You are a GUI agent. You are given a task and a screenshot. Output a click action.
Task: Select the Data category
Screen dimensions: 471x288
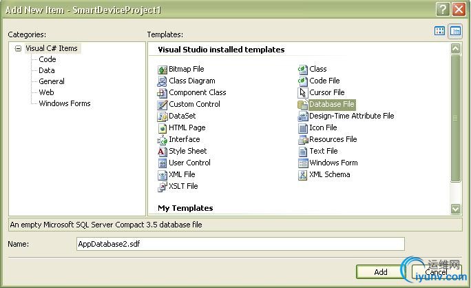coord(47,70)
